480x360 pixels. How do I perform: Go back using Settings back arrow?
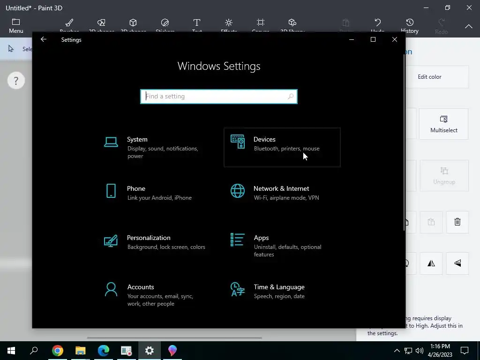click(44, 39)
